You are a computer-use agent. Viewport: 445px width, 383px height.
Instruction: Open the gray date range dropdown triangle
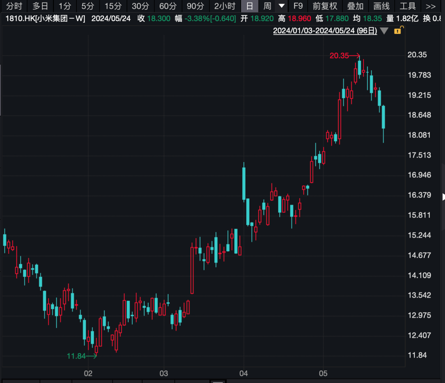point(384,31)
